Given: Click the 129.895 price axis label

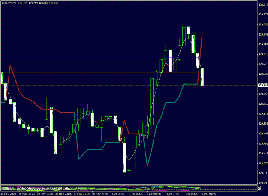Looking at the screenshot, I should click(x=263, y=35).
